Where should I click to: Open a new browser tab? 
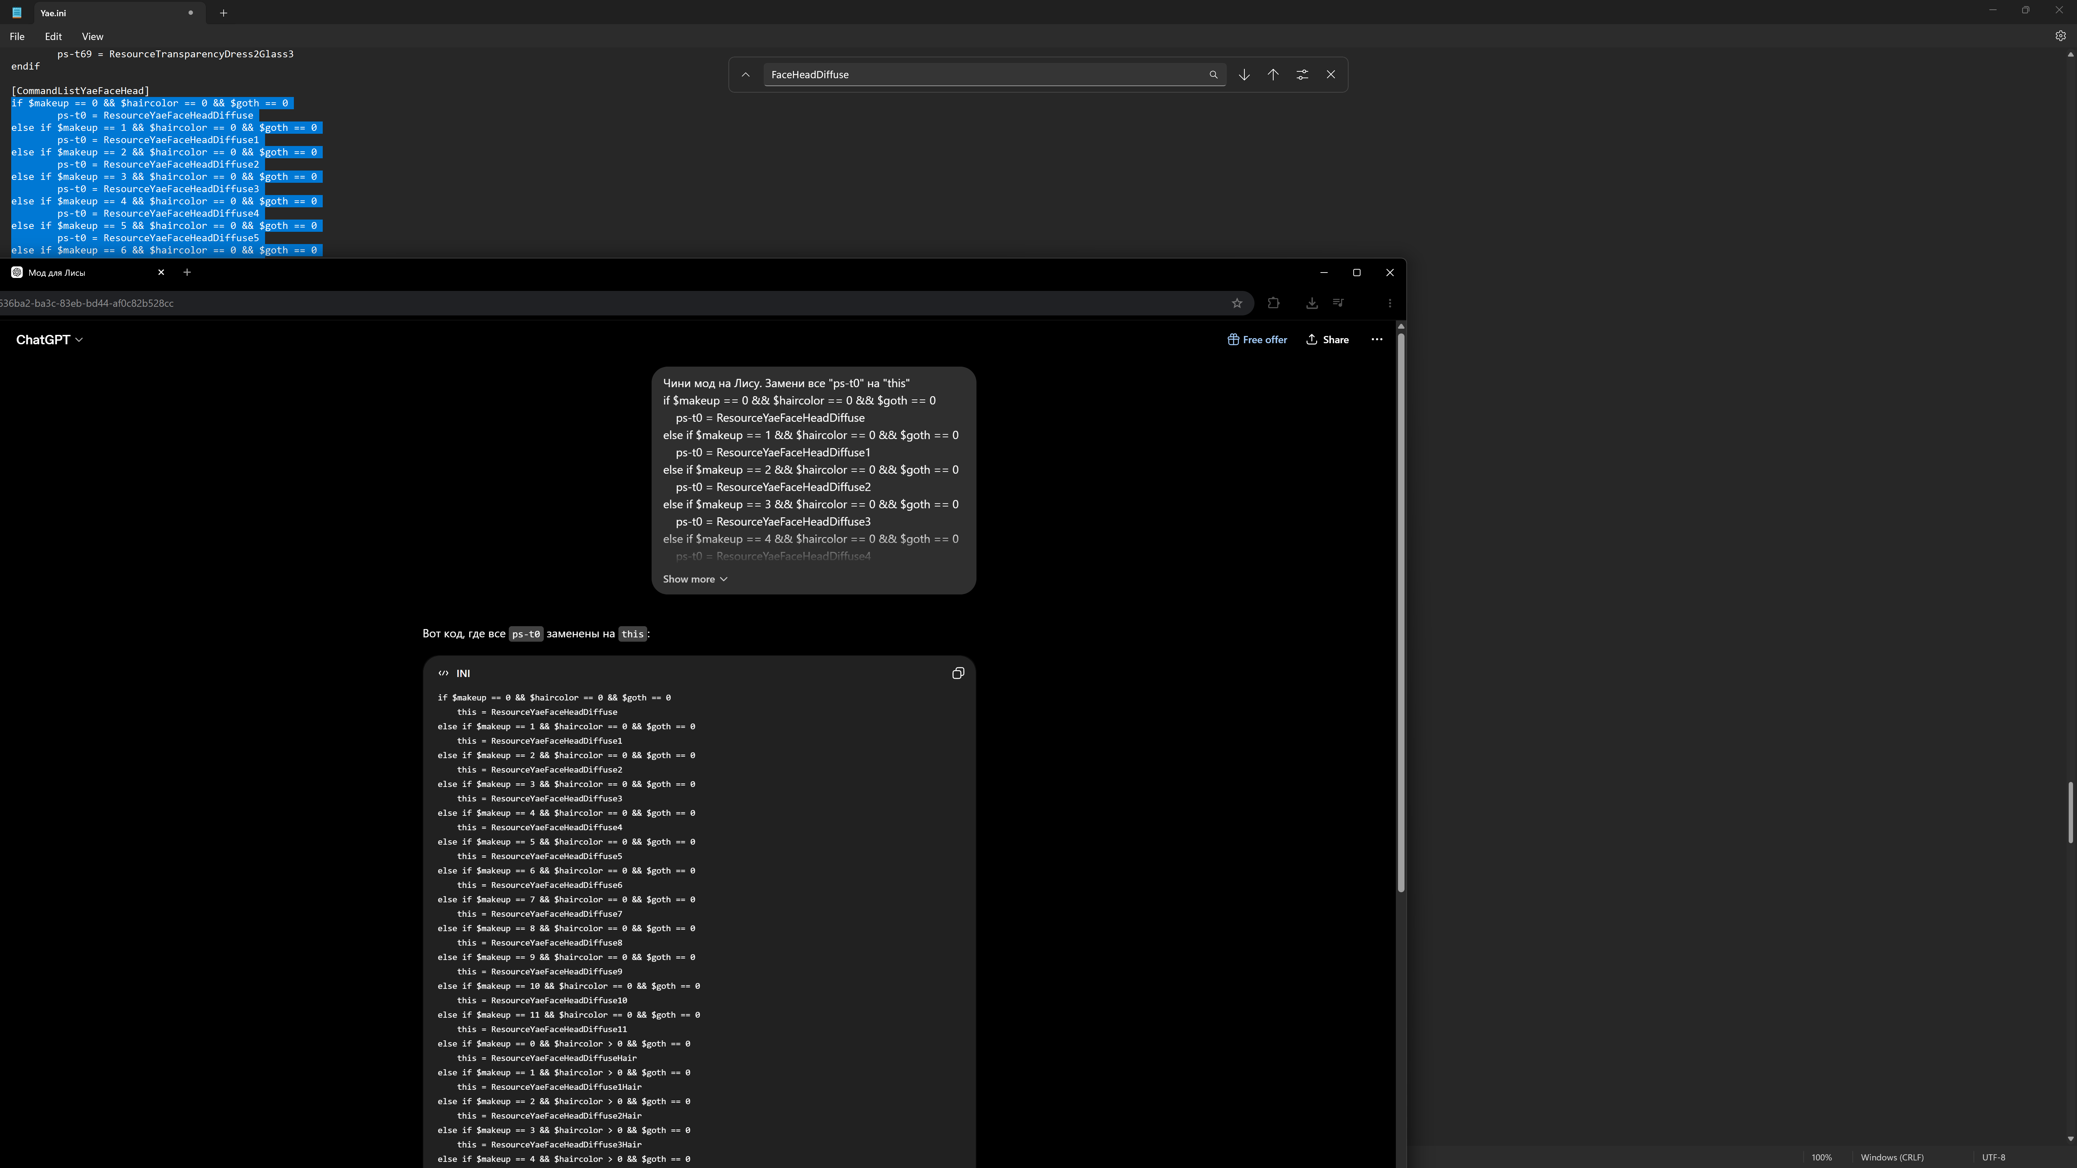pos(187,273)
